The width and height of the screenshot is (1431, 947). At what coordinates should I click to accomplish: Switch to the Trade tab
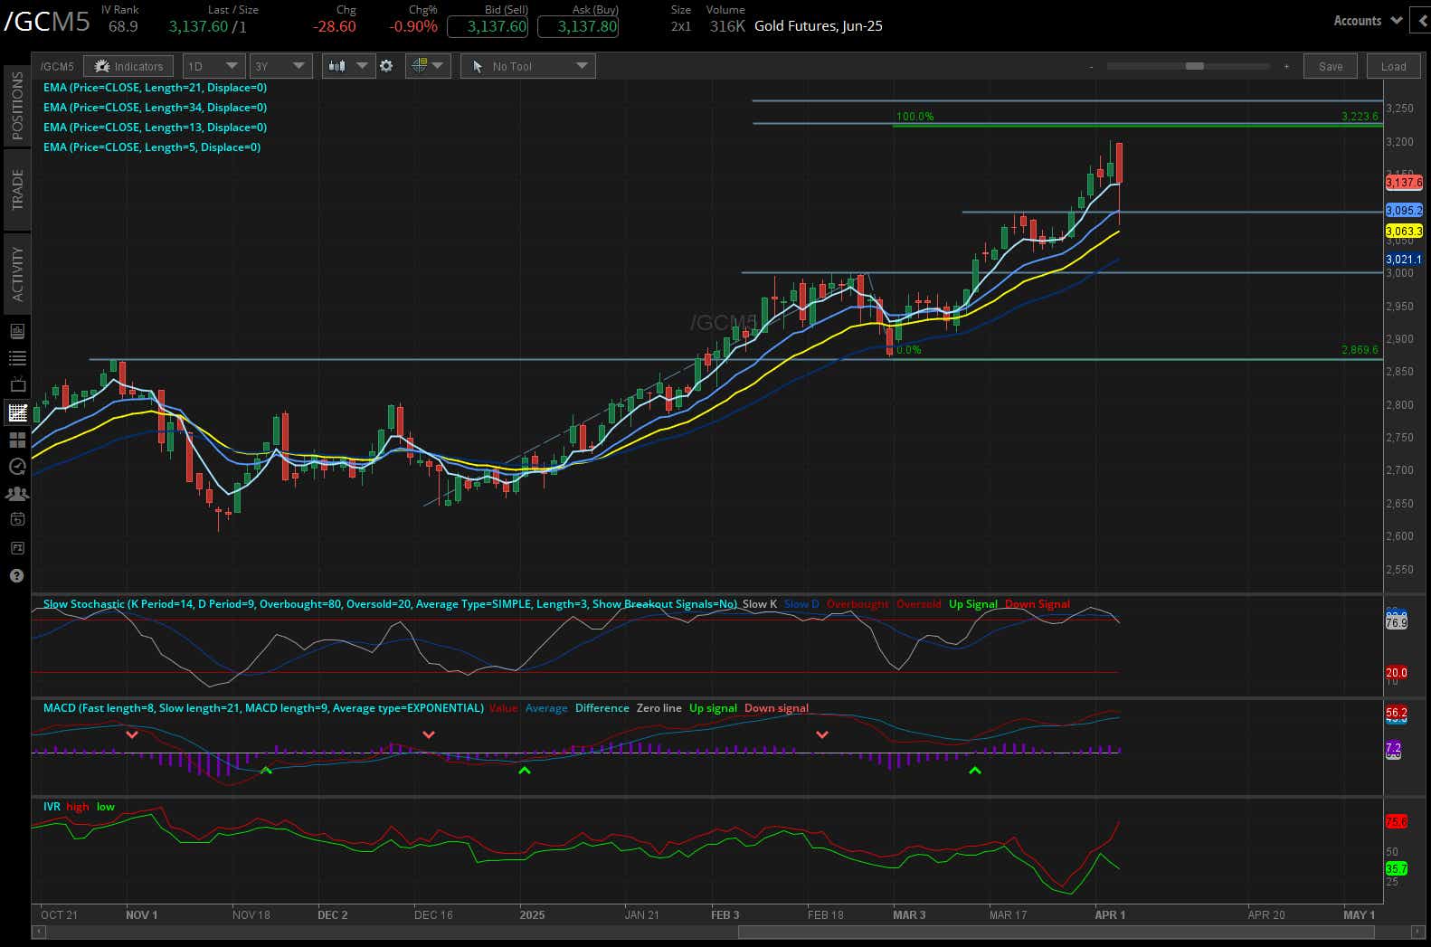17,189
